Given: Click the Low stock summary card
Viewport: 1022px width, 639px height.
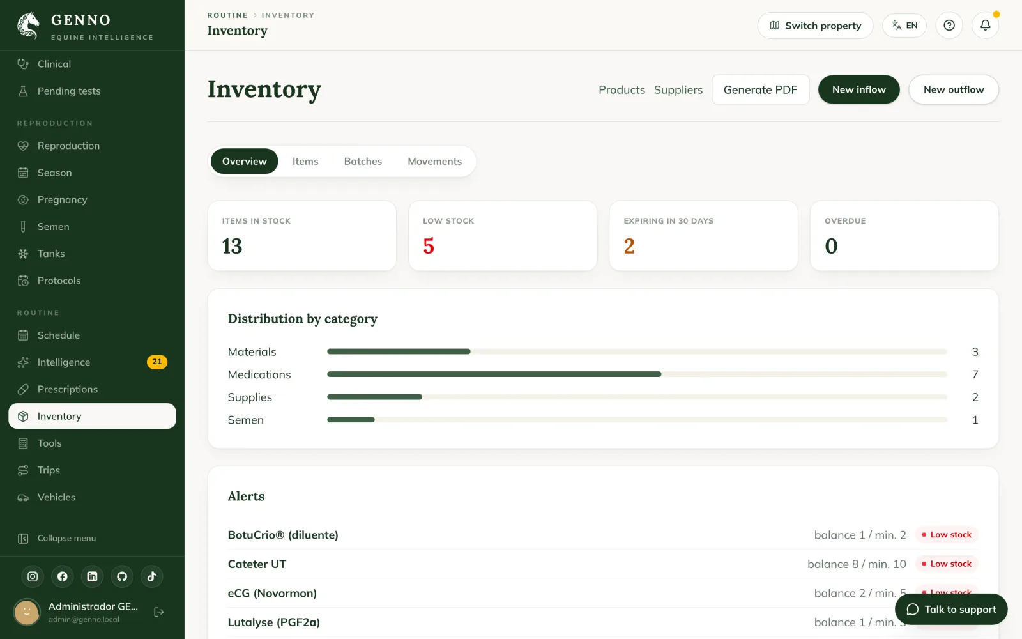Looking at the screenshot, I should [x=503, y=236].
